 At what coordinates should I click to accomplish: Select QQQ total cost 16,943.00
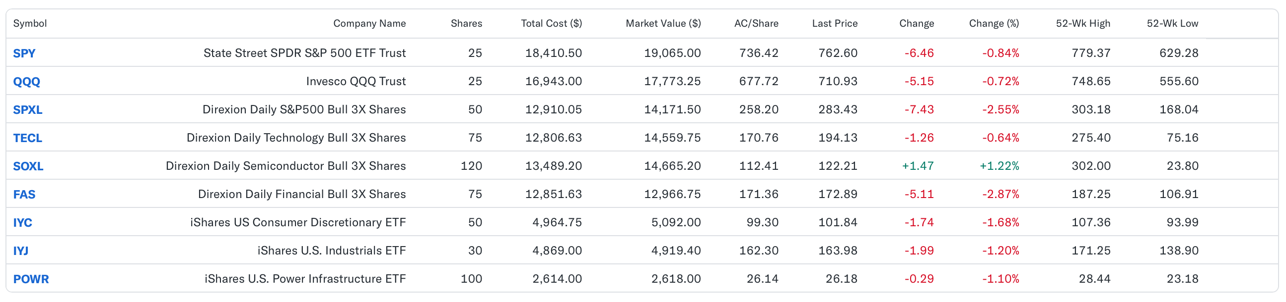coord(553,81)
